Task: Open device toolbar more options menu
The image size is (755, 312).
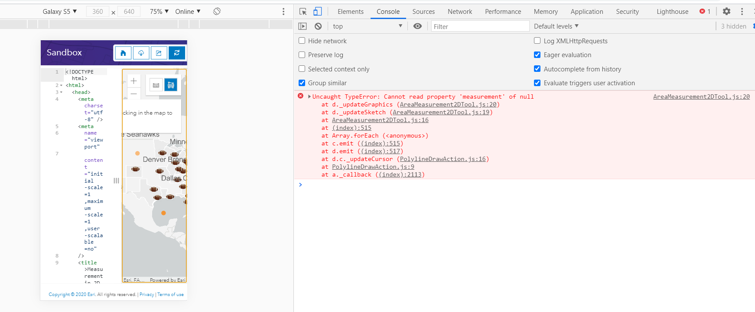Action: (x=283, y=12)
